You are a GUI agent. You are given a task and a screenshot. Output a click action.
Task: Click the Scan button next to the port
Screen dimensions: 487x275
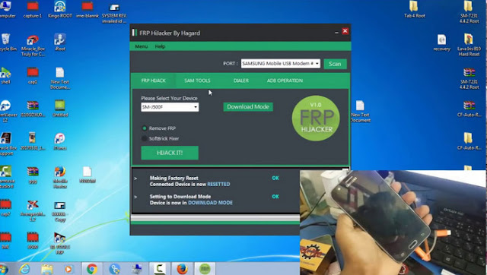click(335, 64)
